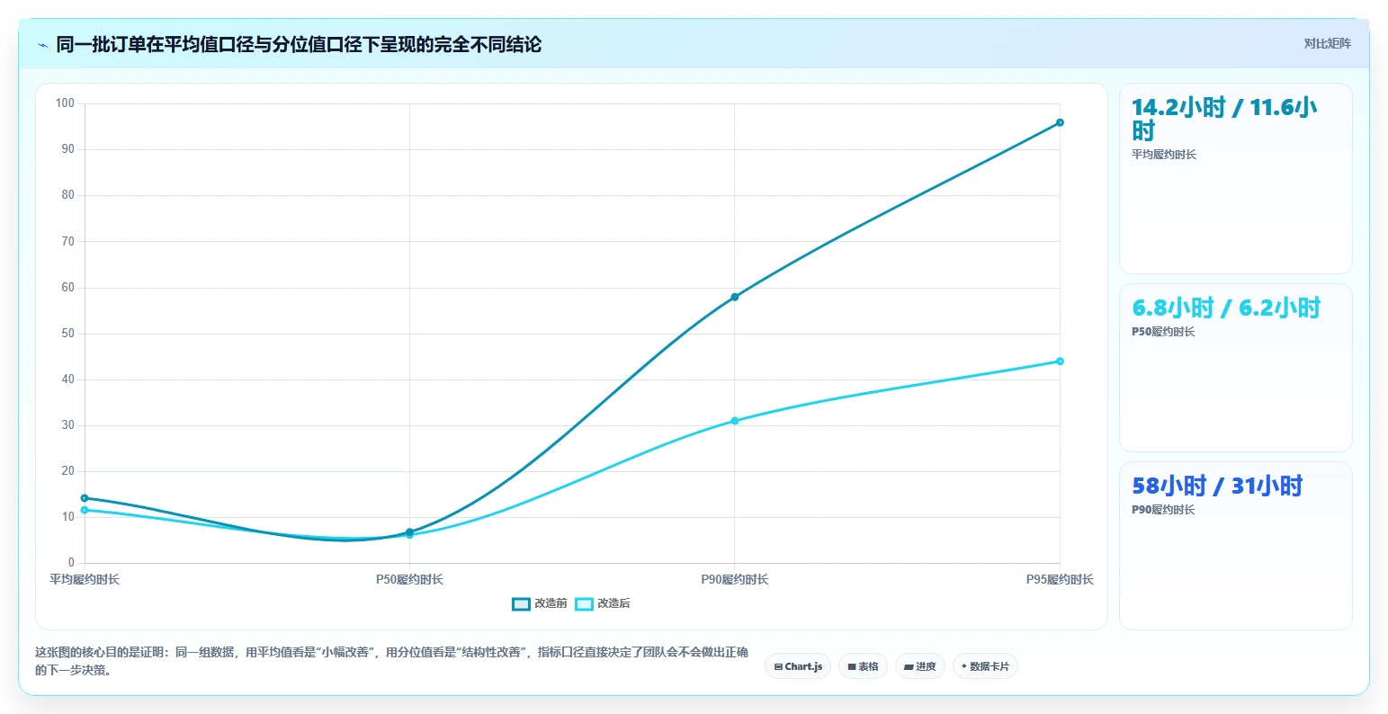Click the 改造后 legend color box
The height and width of the screenshot is (714, 1388).
tap(584, 603)
